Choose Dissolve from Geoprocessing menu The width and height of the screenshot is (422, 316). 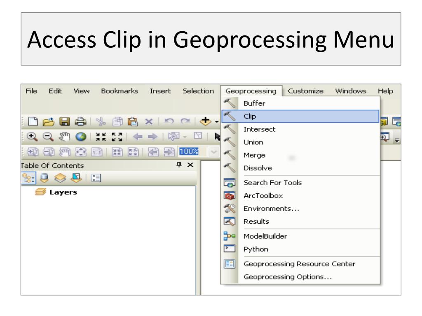(300, 168)
